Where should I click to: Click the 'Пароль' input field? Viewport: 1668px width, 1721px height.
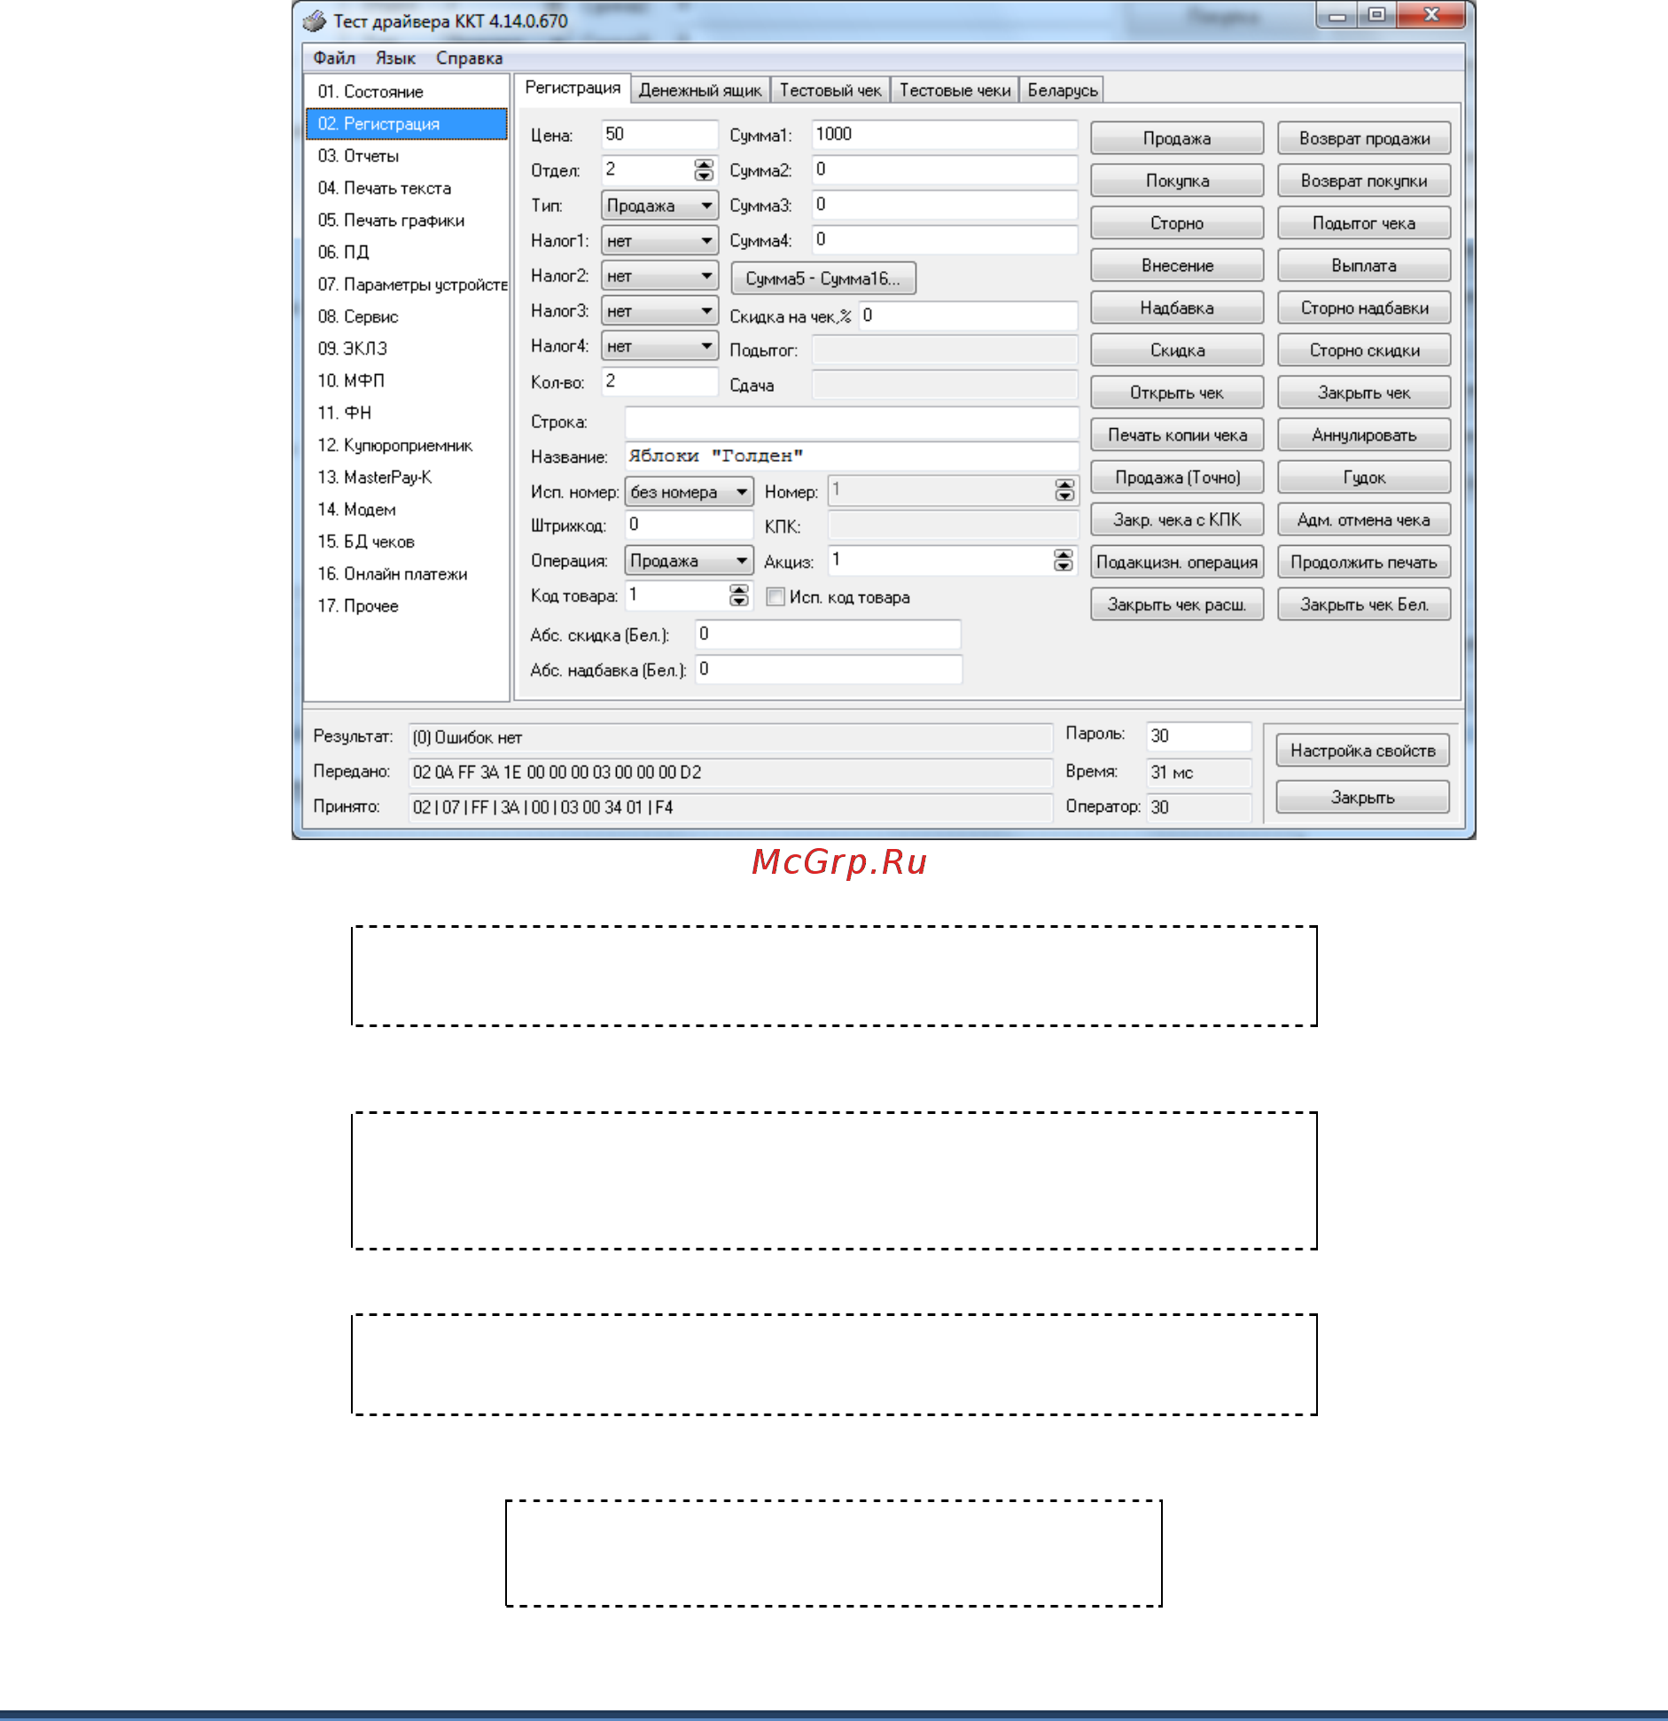(1198, 736)
